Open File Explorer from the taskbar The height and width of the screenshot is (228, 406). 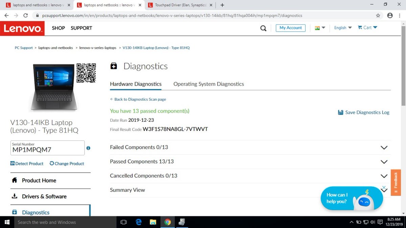(153, 222)
